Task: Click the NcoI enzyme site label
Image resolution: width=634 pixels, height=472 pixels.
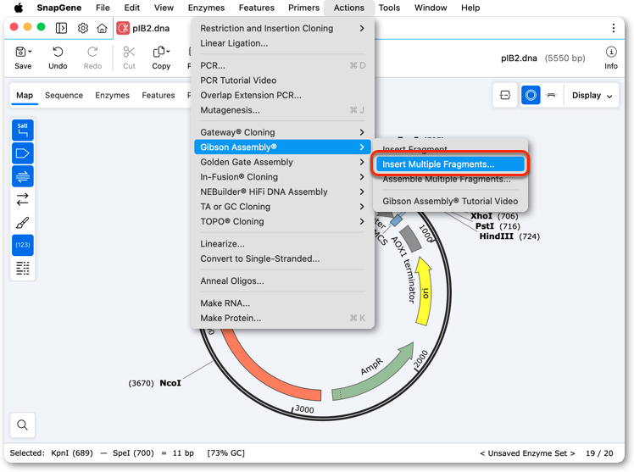Action: click(x=170, y=383)
